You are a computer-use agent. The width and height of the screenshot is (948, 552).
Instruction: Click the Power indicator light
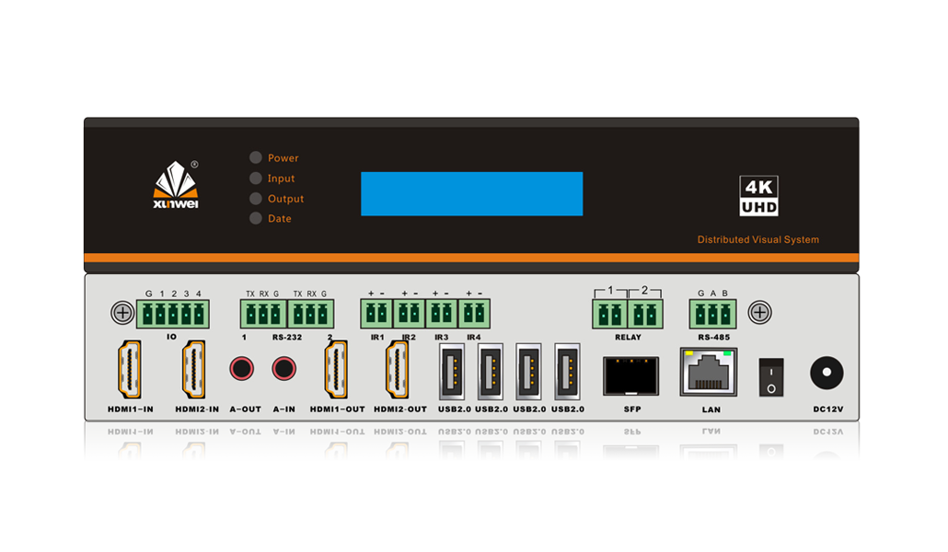pos(256,158)
